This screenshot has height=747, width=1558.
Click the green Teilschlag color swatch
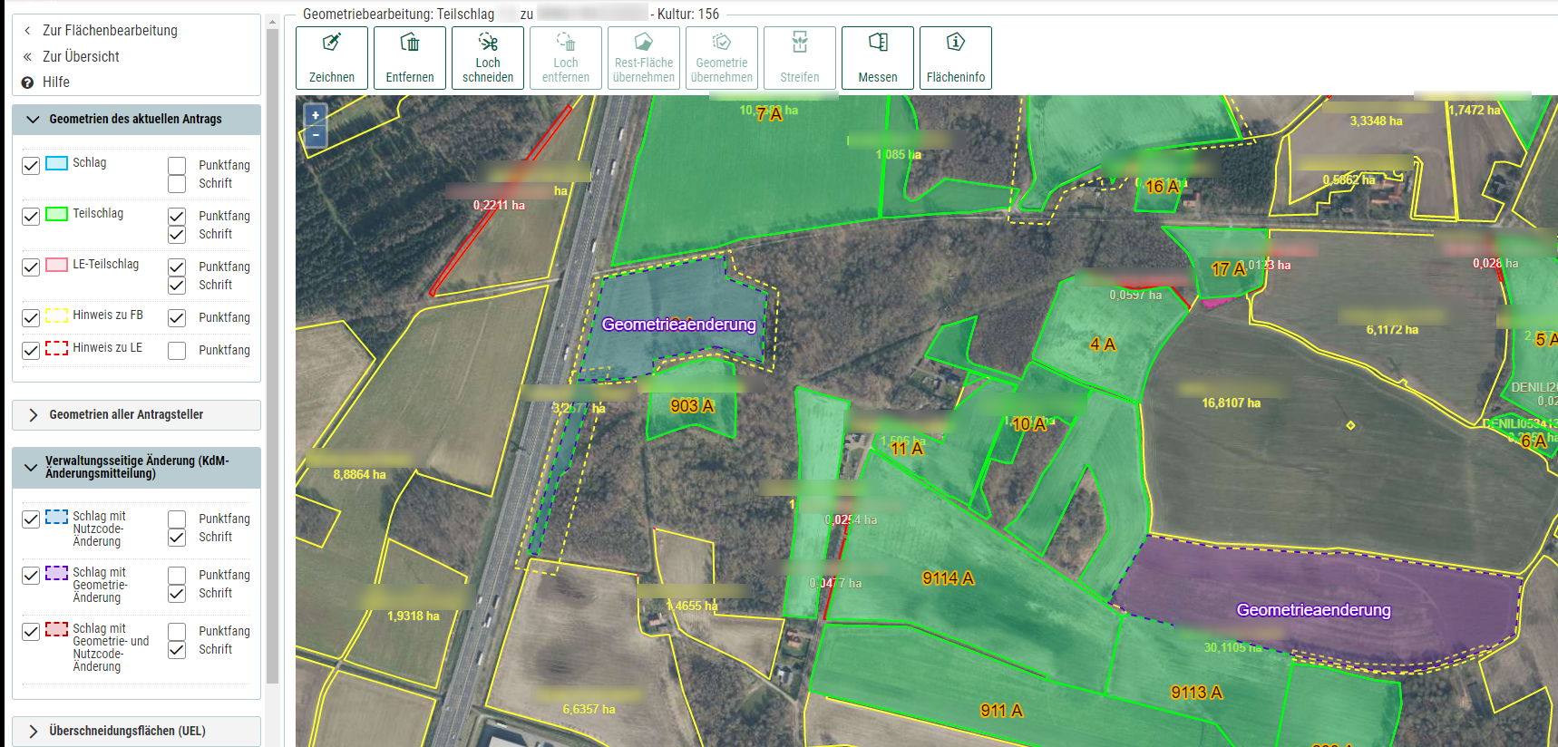[x=57, y=214]
